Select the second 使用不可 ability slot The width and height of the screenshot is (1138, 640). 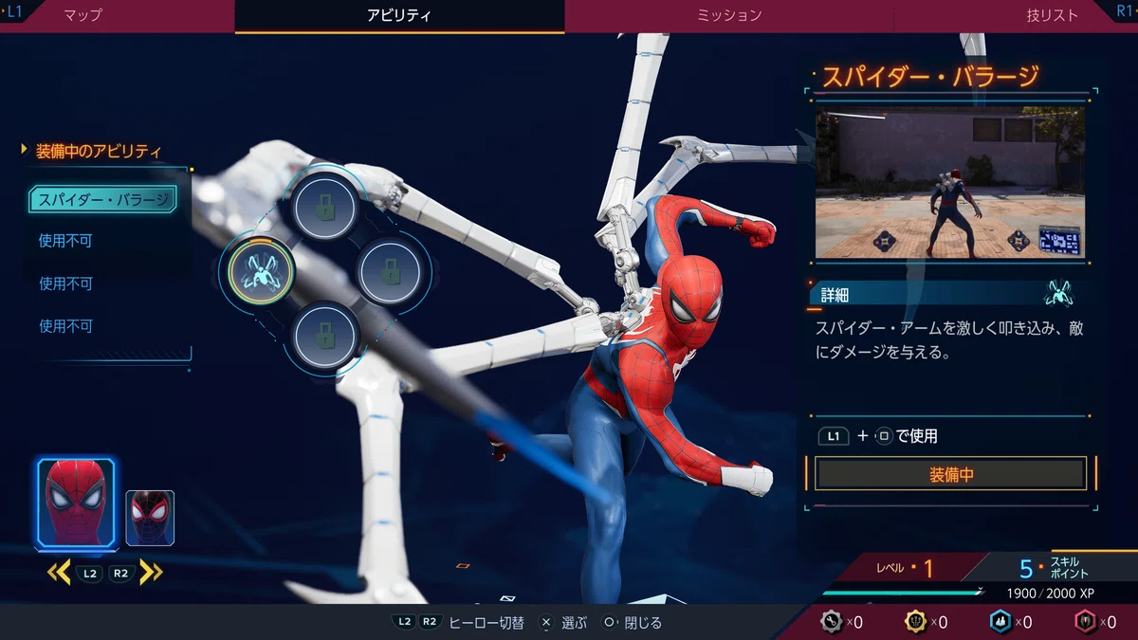65,283
